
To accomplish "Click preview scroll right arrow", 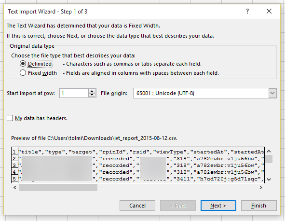I will [260, 187].
